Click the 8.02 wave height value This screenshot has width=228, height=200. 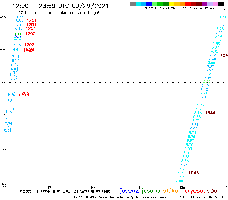pyautogui.click(x=207, y=78)
